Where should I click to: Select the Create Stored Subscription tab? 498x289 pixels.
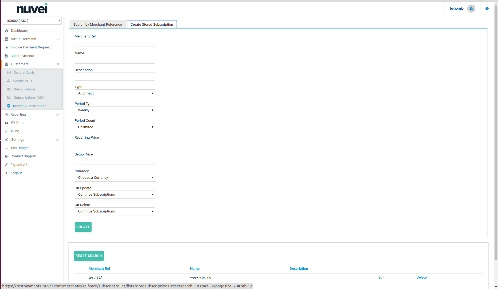pos(152,24)
